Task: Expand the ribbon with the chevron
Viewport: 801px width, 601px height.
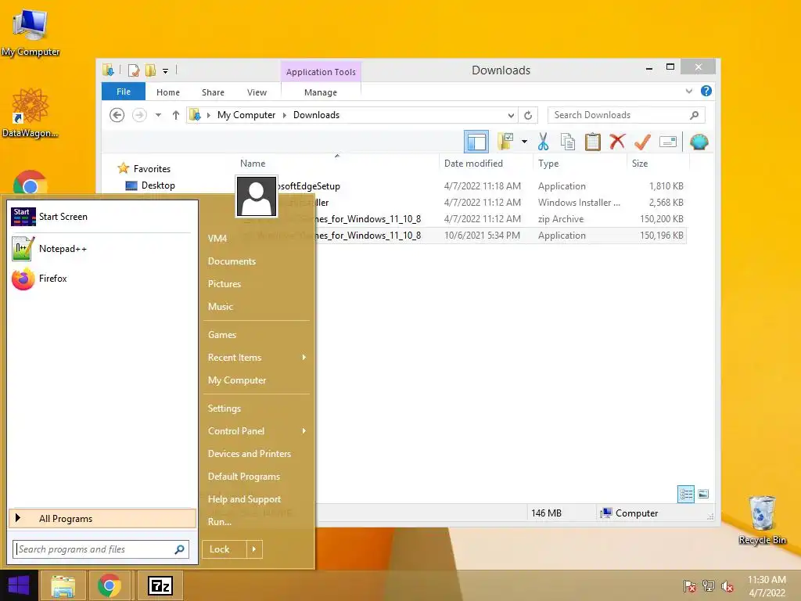Action: tap(689, 91)
